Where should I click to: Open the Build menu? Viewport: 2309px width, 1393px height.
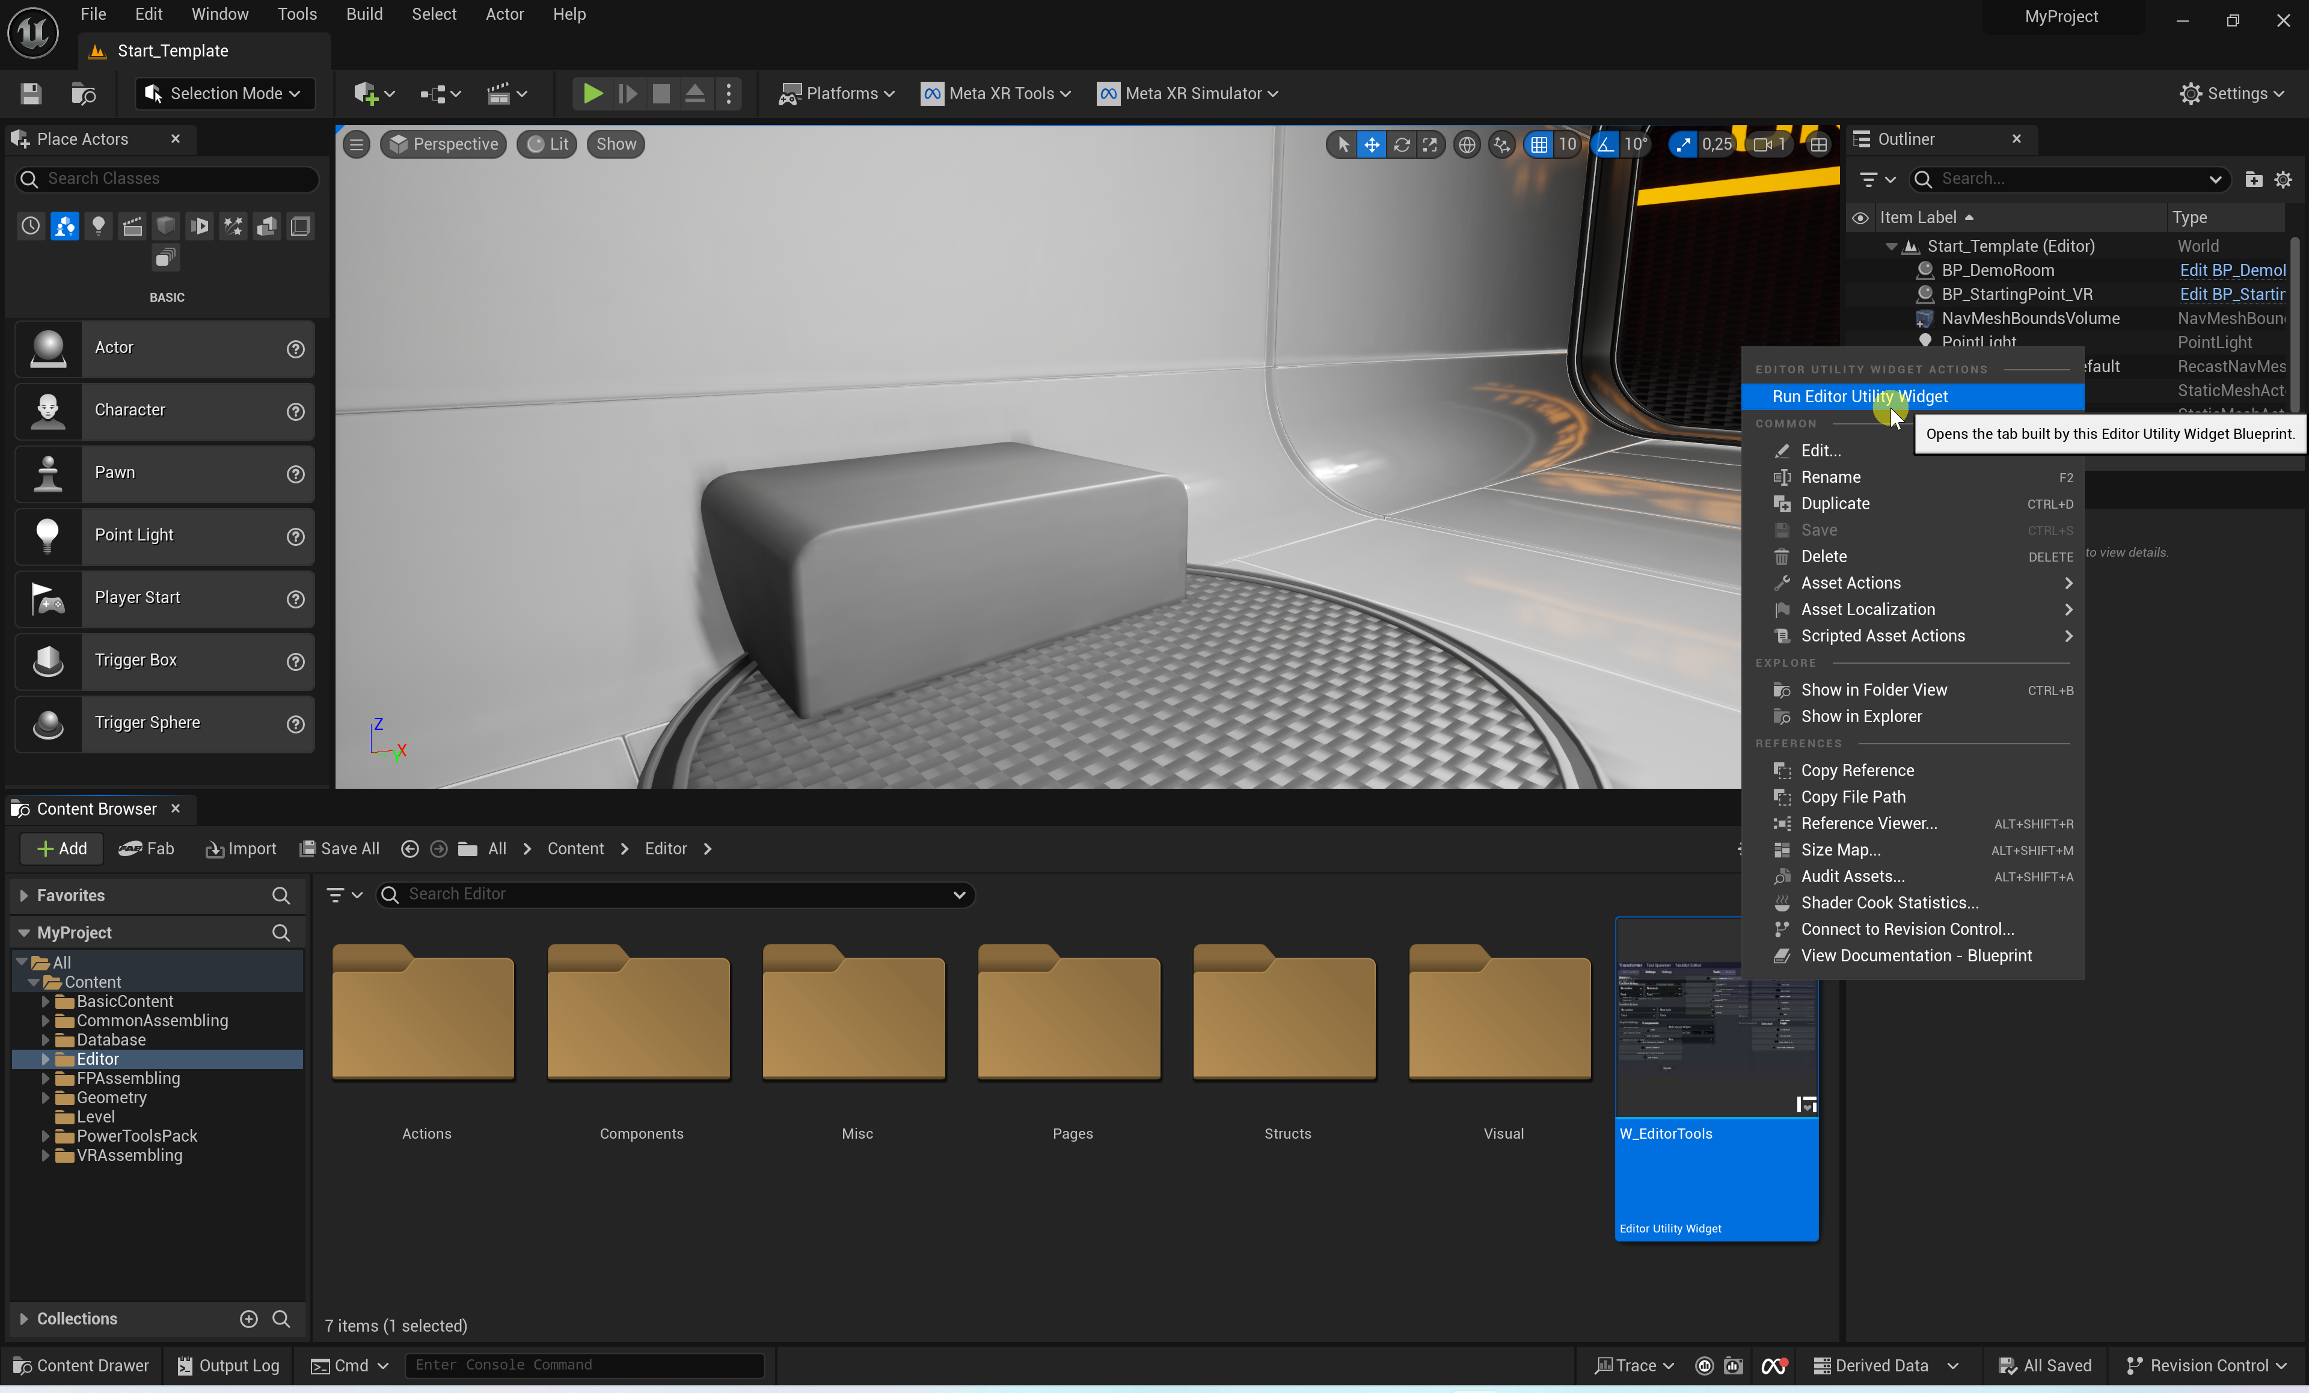364,14
